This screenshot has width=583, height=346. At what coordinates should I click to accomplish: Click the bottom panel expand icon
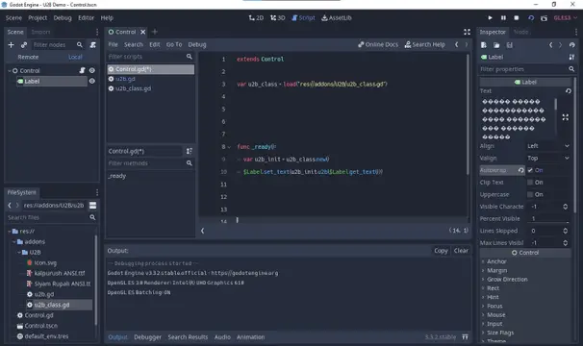(465, 337)
